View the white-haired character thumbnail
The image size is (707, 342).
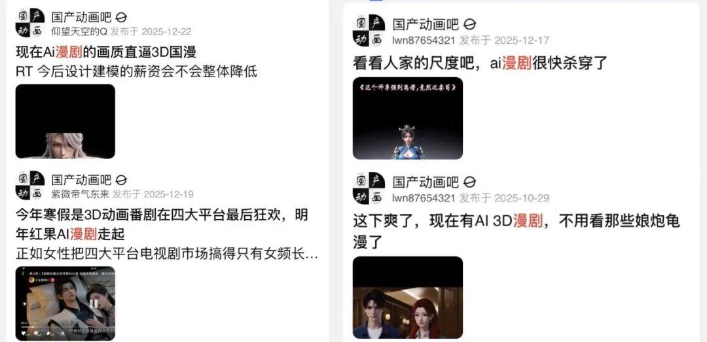coord(65,121)
